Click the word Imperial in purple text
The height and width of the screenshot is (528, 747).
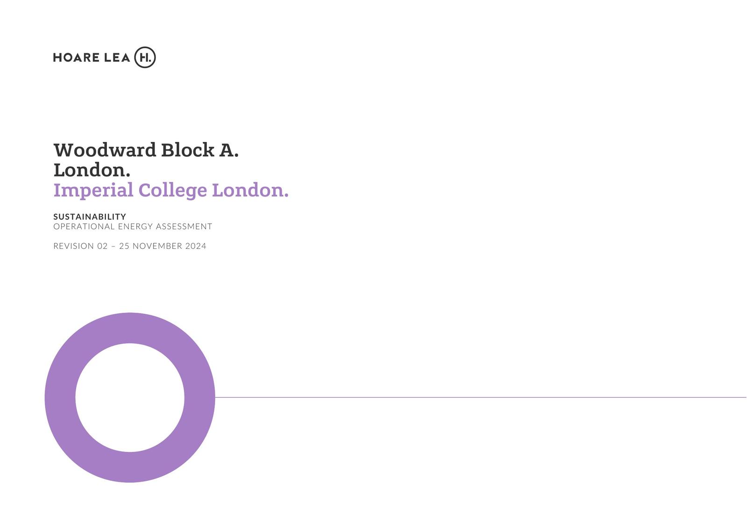click(93, 190)
